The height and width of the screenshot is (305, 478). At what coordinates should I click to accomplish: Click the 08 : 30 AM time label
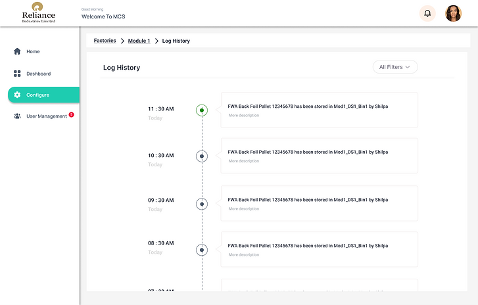[x=161, y=243]
